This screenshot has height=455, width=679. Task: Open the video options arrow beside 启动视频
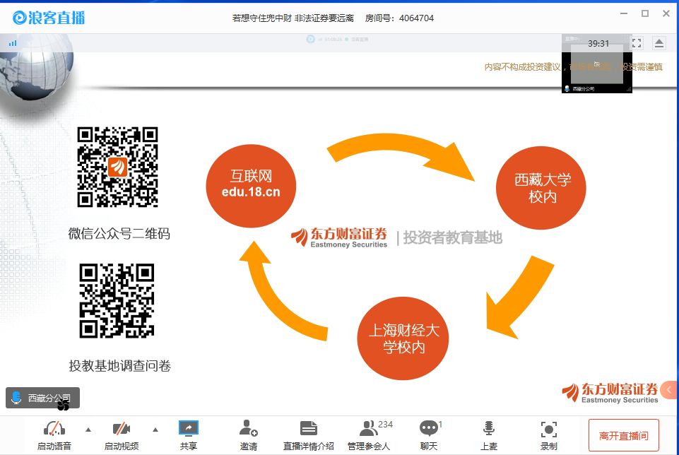click(x=155, y=430)
